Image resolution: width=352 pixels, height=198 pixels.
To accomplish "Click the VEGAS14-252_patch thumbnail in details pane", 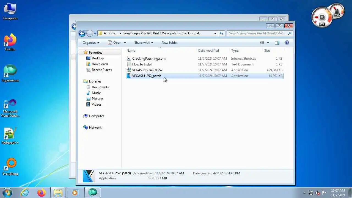I will point(89,176).
